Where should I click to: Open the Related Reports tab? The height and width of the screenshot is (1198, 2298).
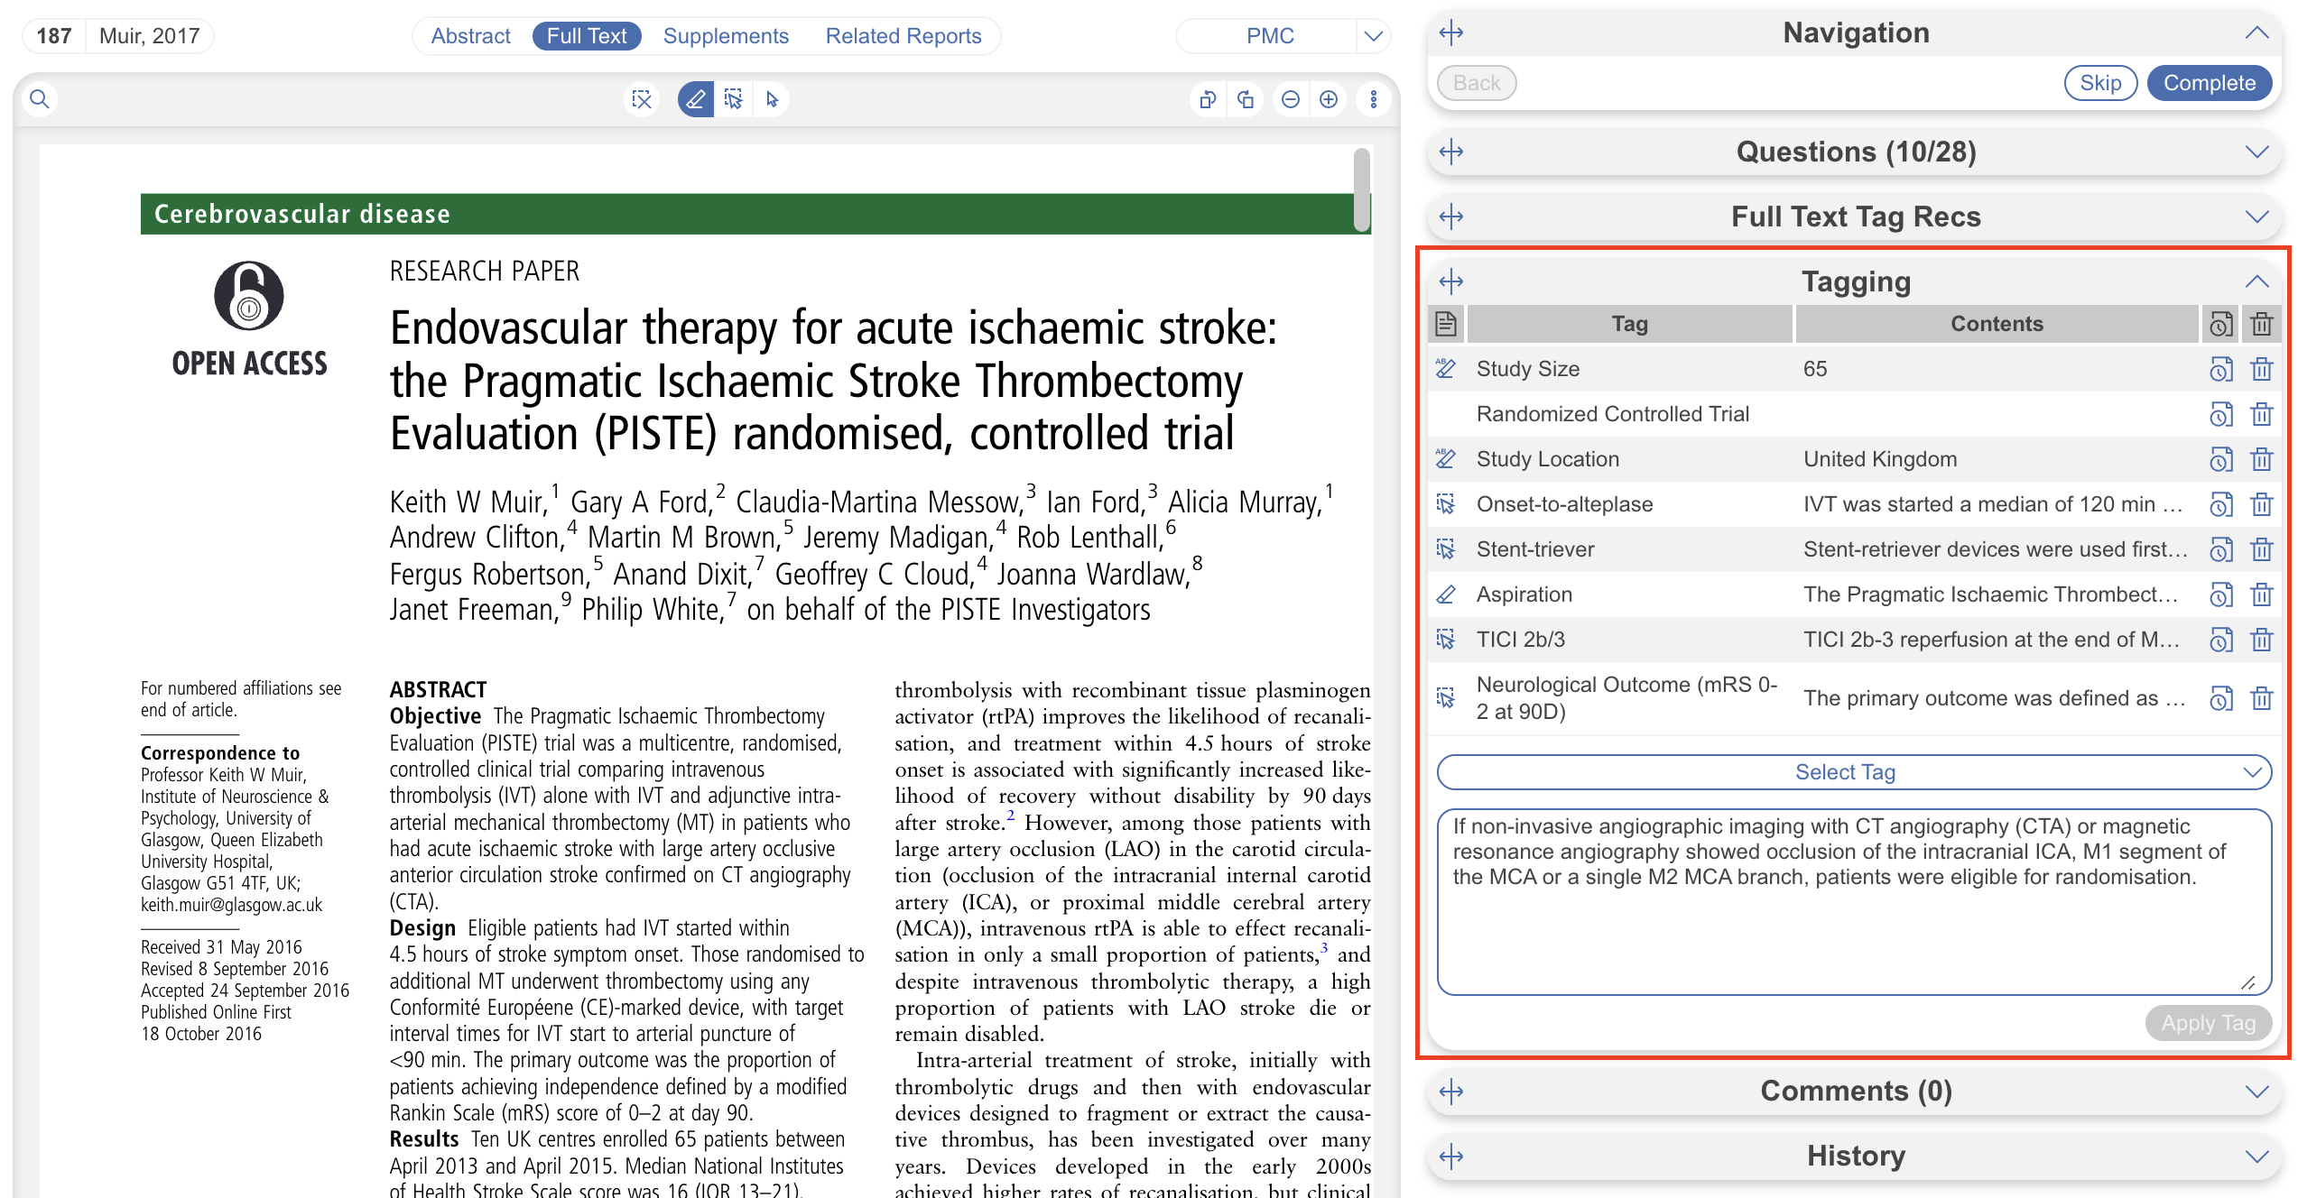(903, 36)
